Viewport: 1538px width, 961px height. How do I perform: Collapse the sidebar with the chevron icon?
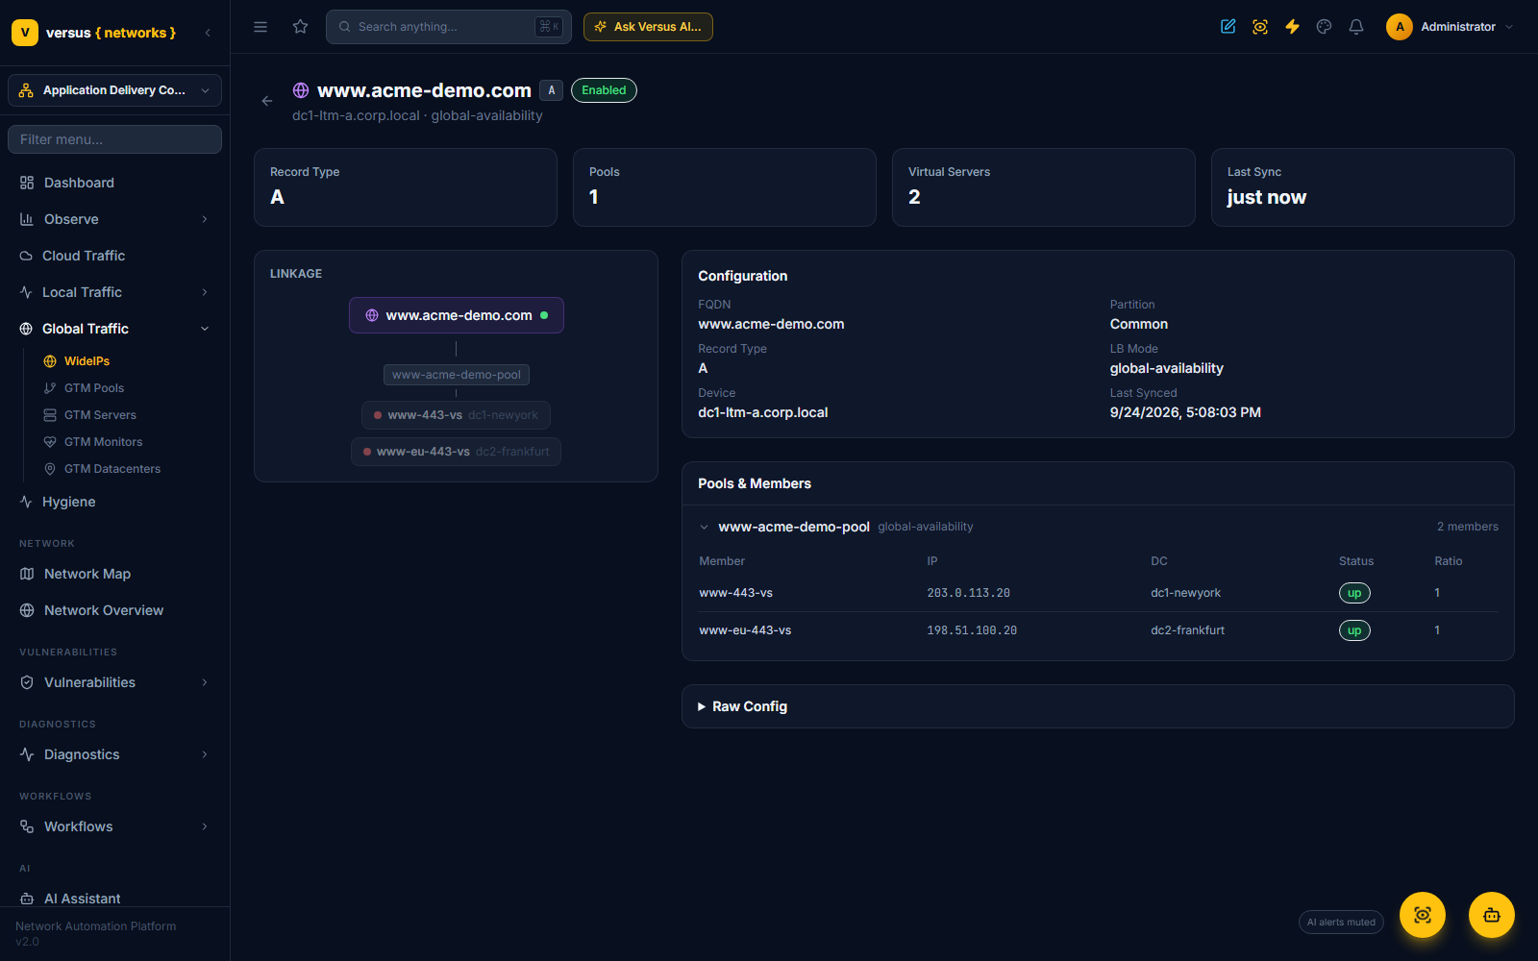point(208,33)
